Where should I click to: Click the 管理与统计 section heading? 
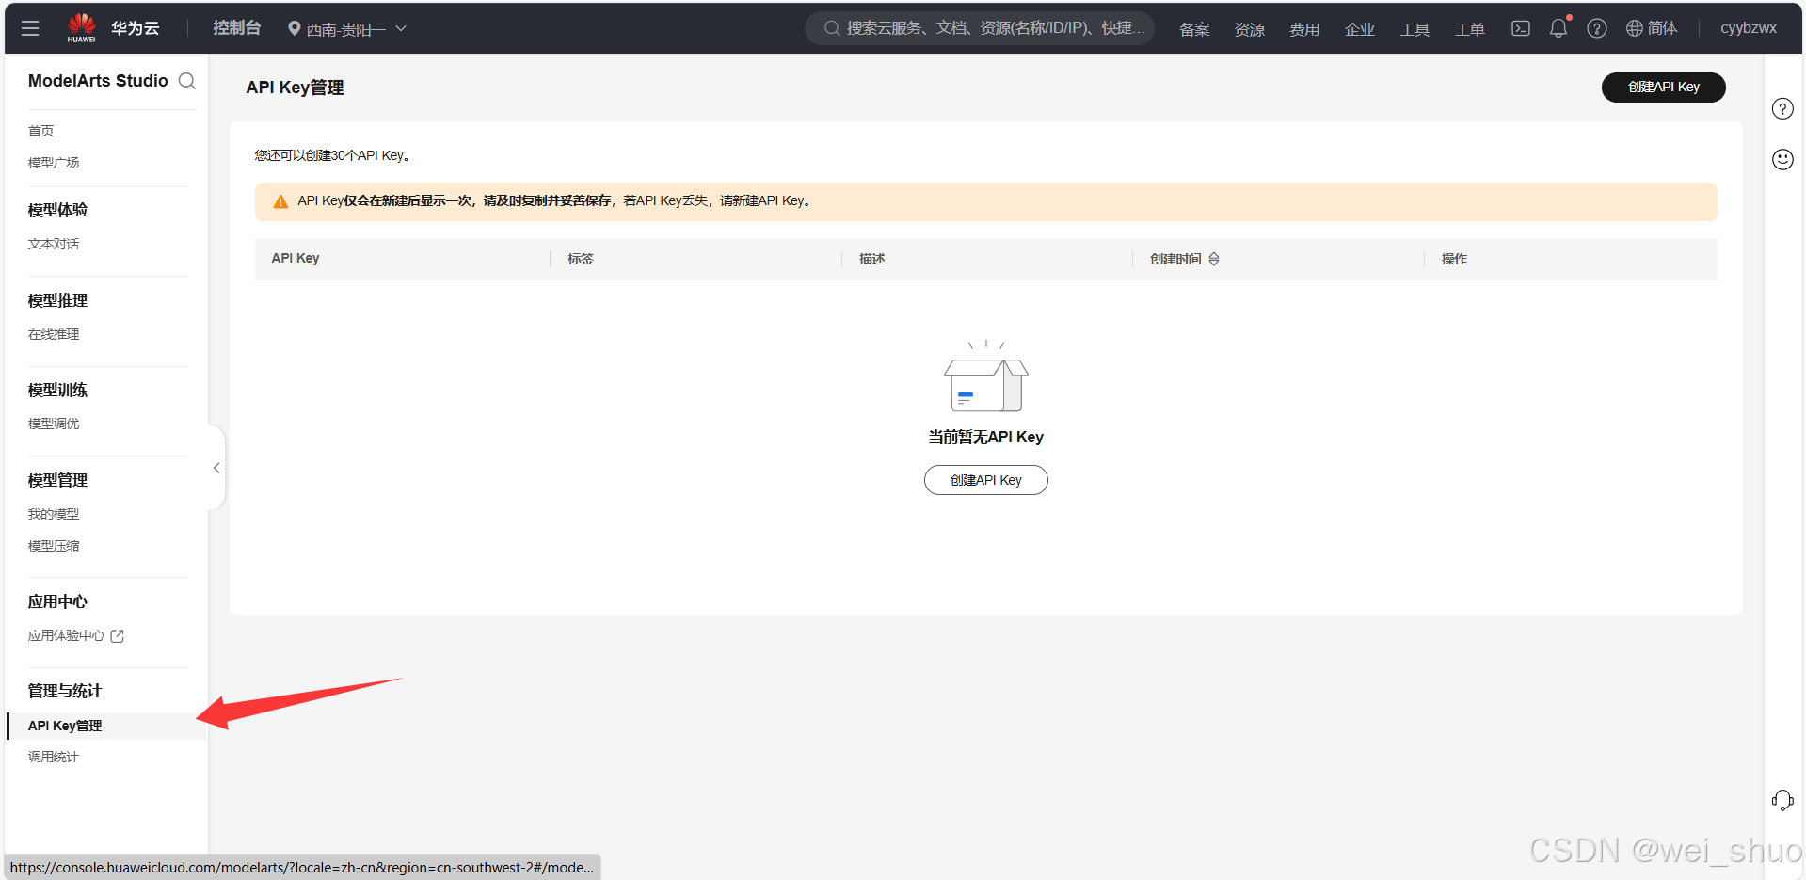pyautogui.click(x=65, y=691)
